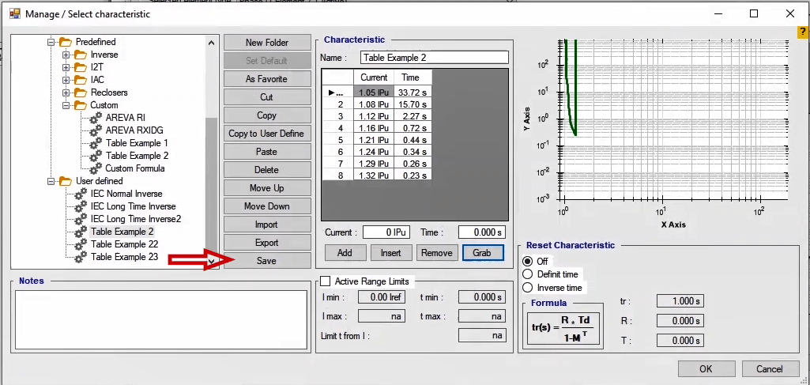The image size is (810, 385).
Task: Click the gear icon of IEC Normal Inverse
Action: 81,194
